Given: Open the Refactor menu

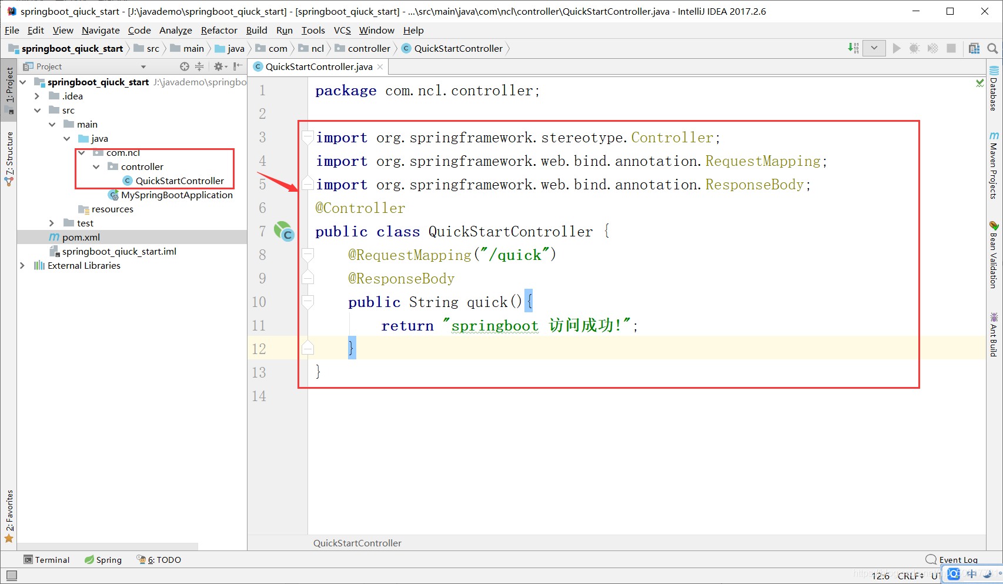Looking at the screenshot, I should (x=219, y=30).
